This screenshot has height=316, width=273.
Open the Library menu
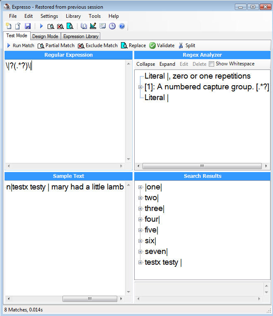pyautogui.click(x=73, y=16)
